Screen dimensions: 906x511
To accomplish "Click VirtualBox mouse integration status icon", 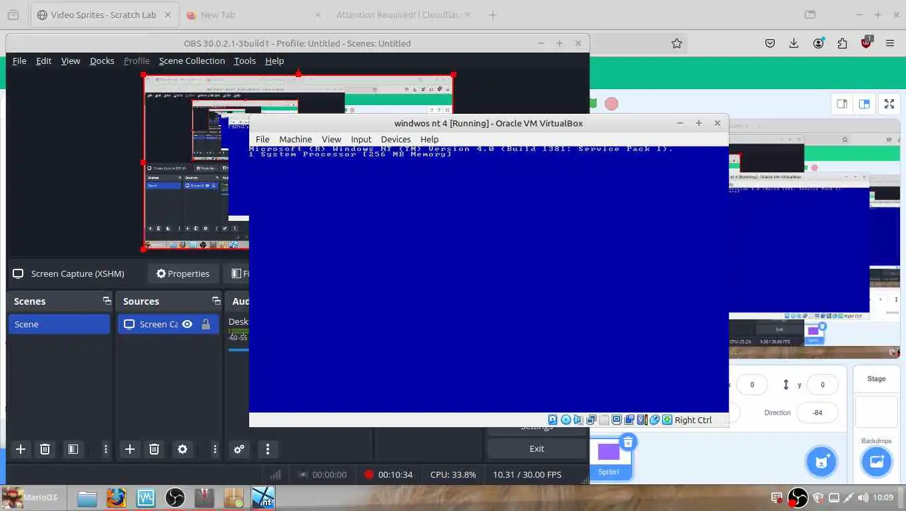I will [654, 420].
